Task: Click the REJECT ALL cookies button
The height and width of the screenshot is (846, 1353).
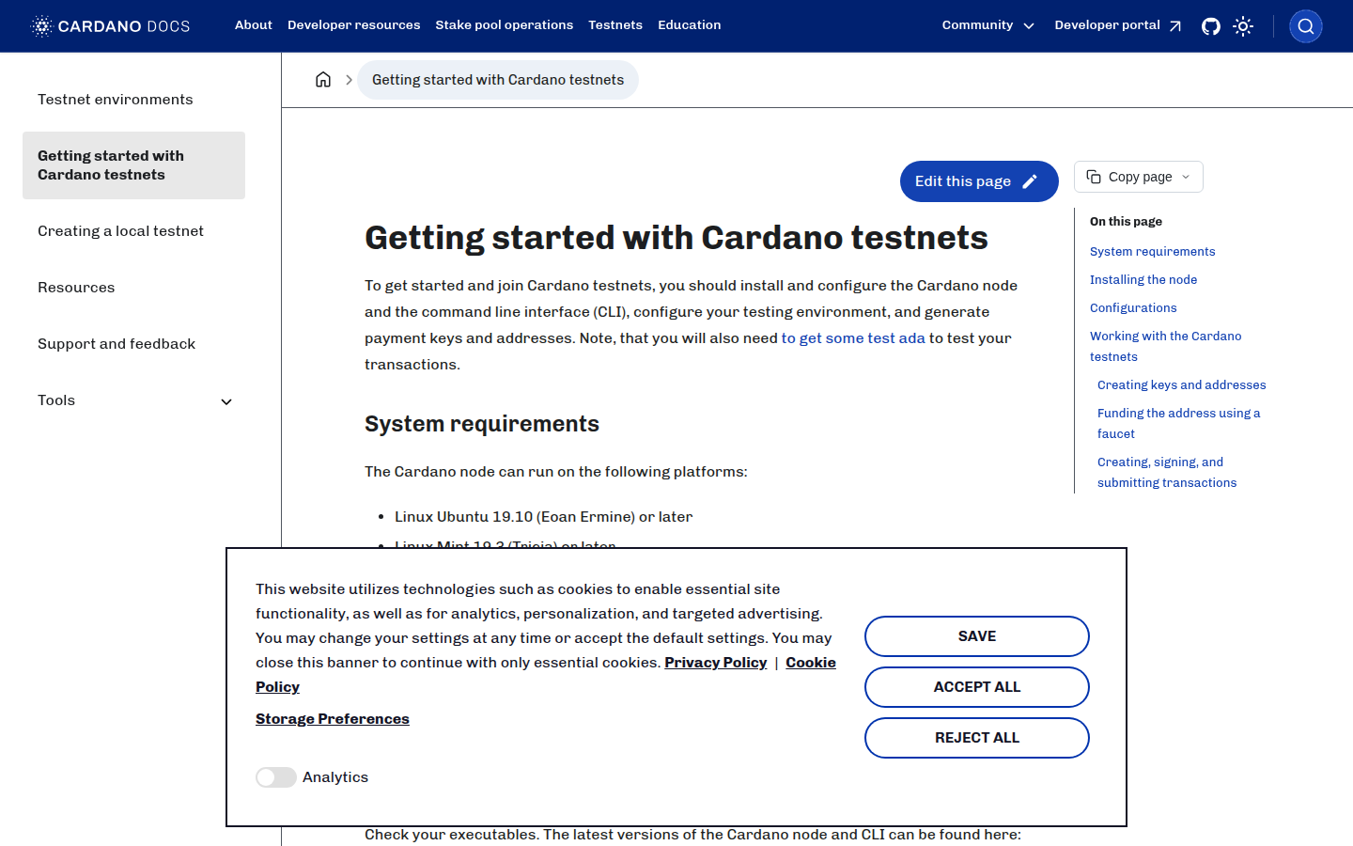Action: [977, 738]
